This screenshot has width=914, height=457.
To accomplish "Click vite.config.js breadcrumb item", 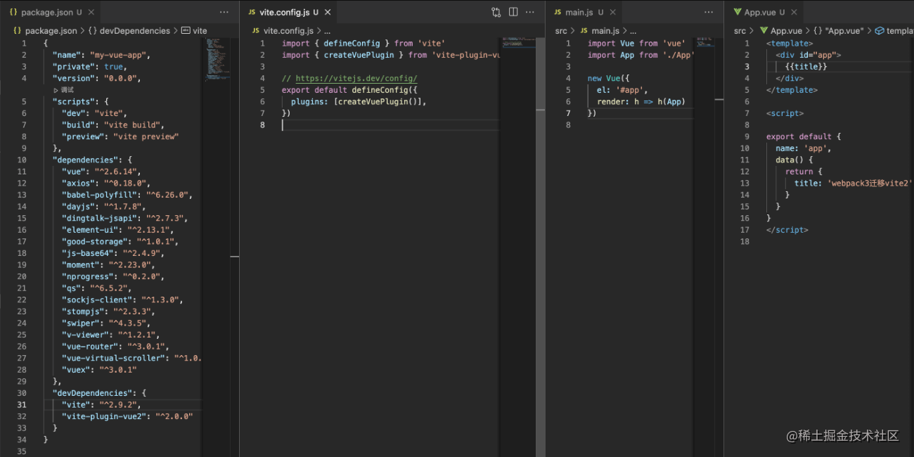I will pyautogui.click(x=285, y=31).
